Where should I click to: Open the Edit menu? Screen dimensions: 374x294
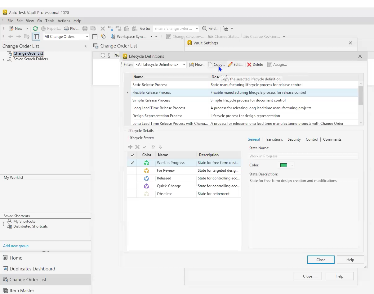click(x=20, y=21)
